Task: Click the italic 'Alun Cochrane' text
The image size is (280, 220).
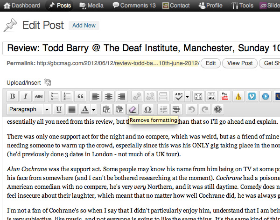Action: click(x=27, y=169)
